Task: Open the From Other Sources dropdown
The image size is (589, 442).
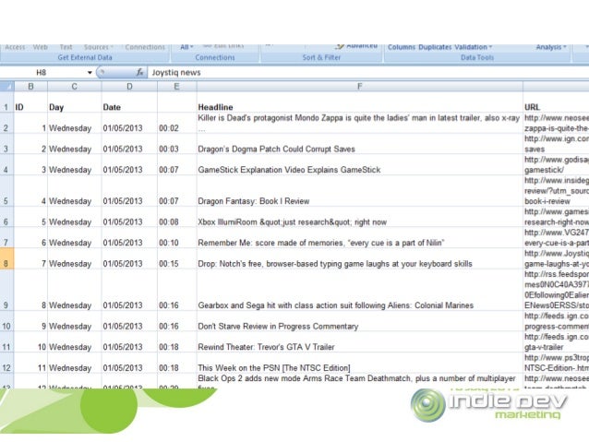Action: coord(99,47)
